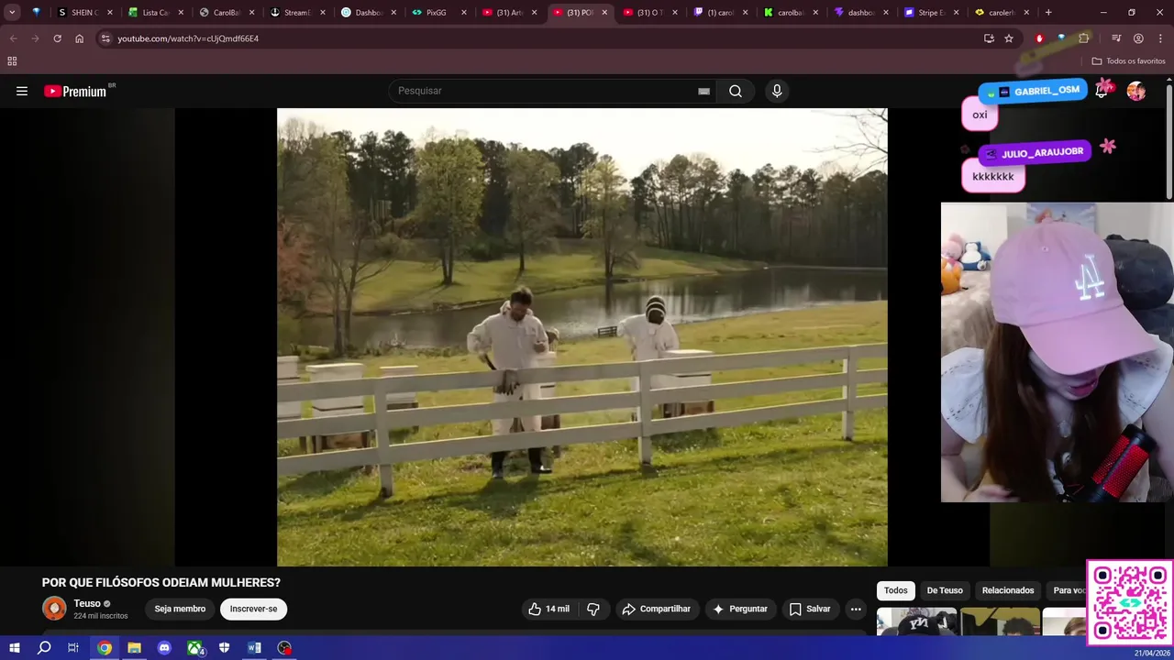Open a new browser tab
1174x660 pixels.
[1048, 13]
